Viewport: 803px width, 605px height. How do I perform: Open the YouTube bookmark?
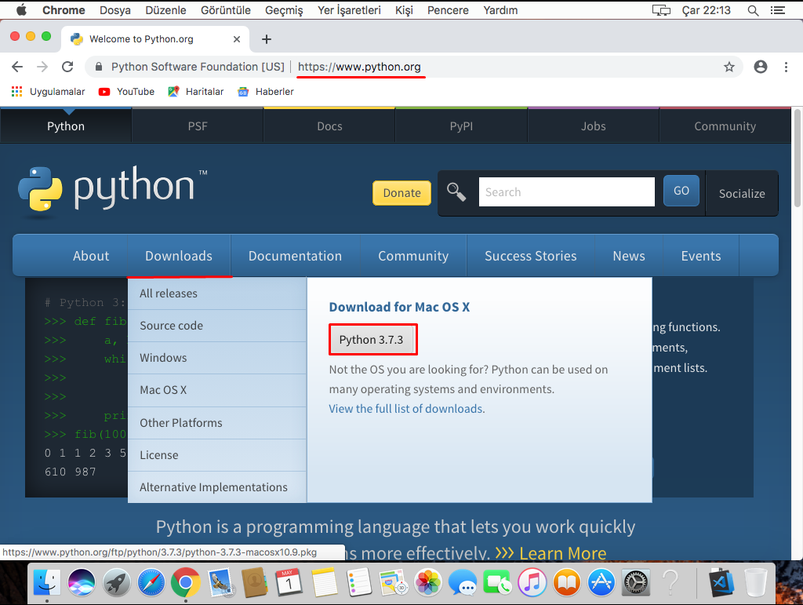tap(125, 91)
